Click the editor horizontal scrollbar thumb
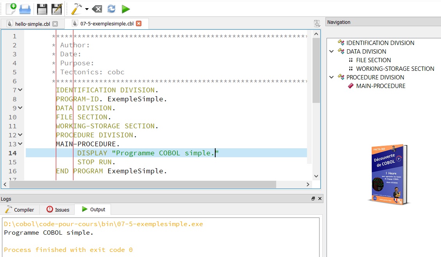Screen dimensions: 441x257 [x=143, y=184]
